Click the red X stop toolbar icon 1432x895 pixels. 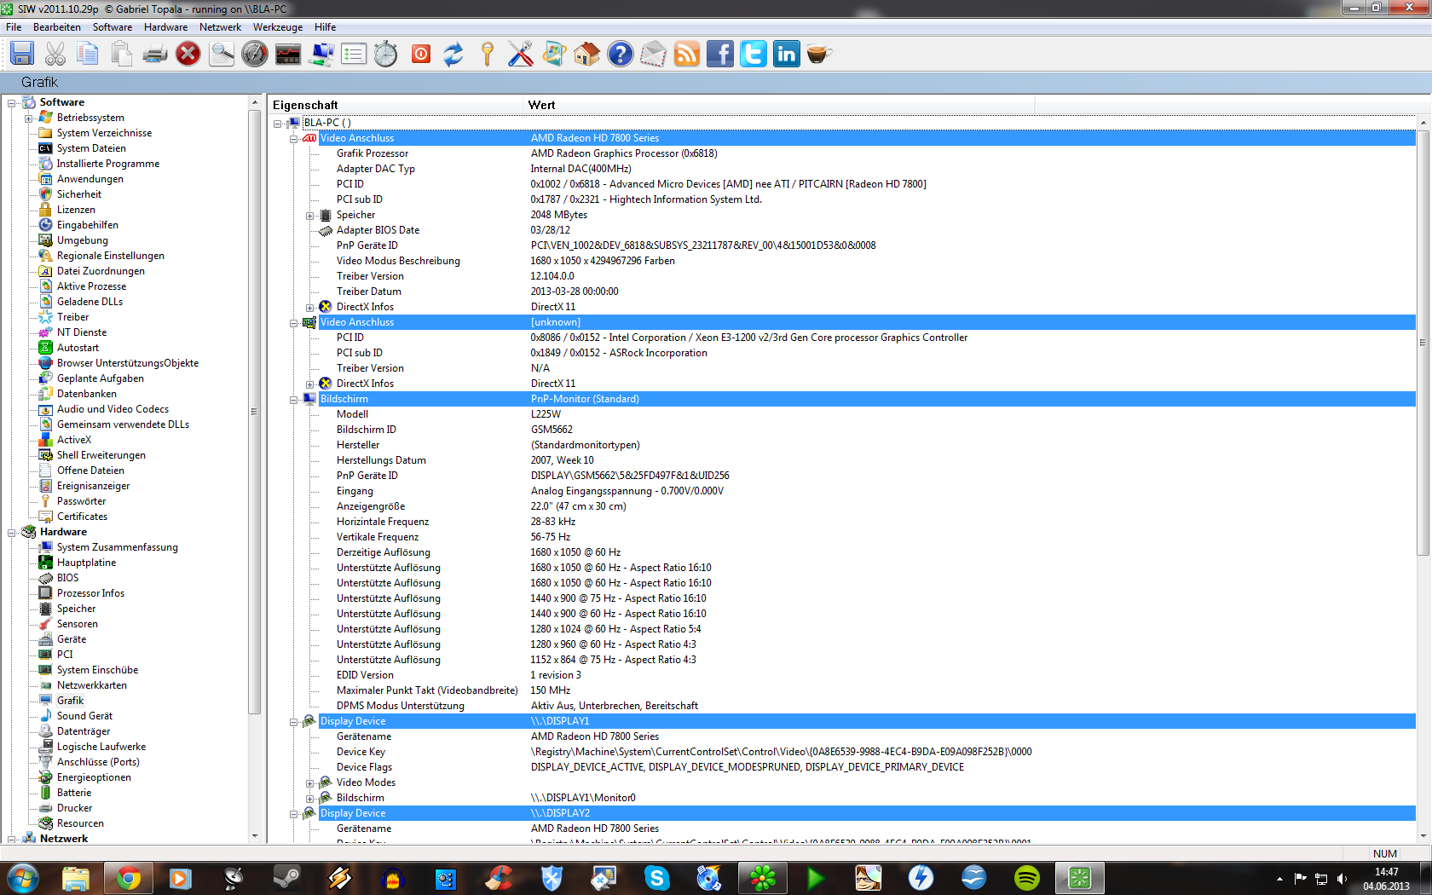188,54
